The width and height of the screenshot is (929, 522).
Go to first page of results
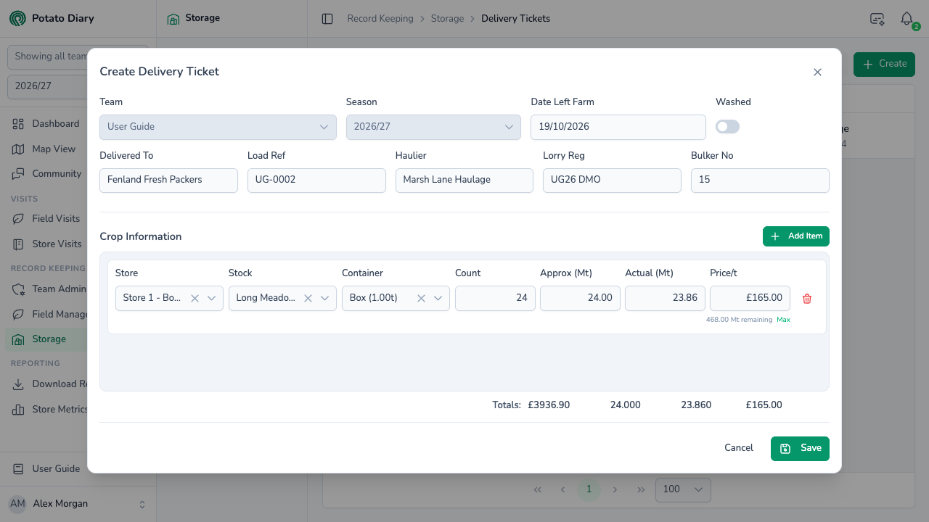537,489
